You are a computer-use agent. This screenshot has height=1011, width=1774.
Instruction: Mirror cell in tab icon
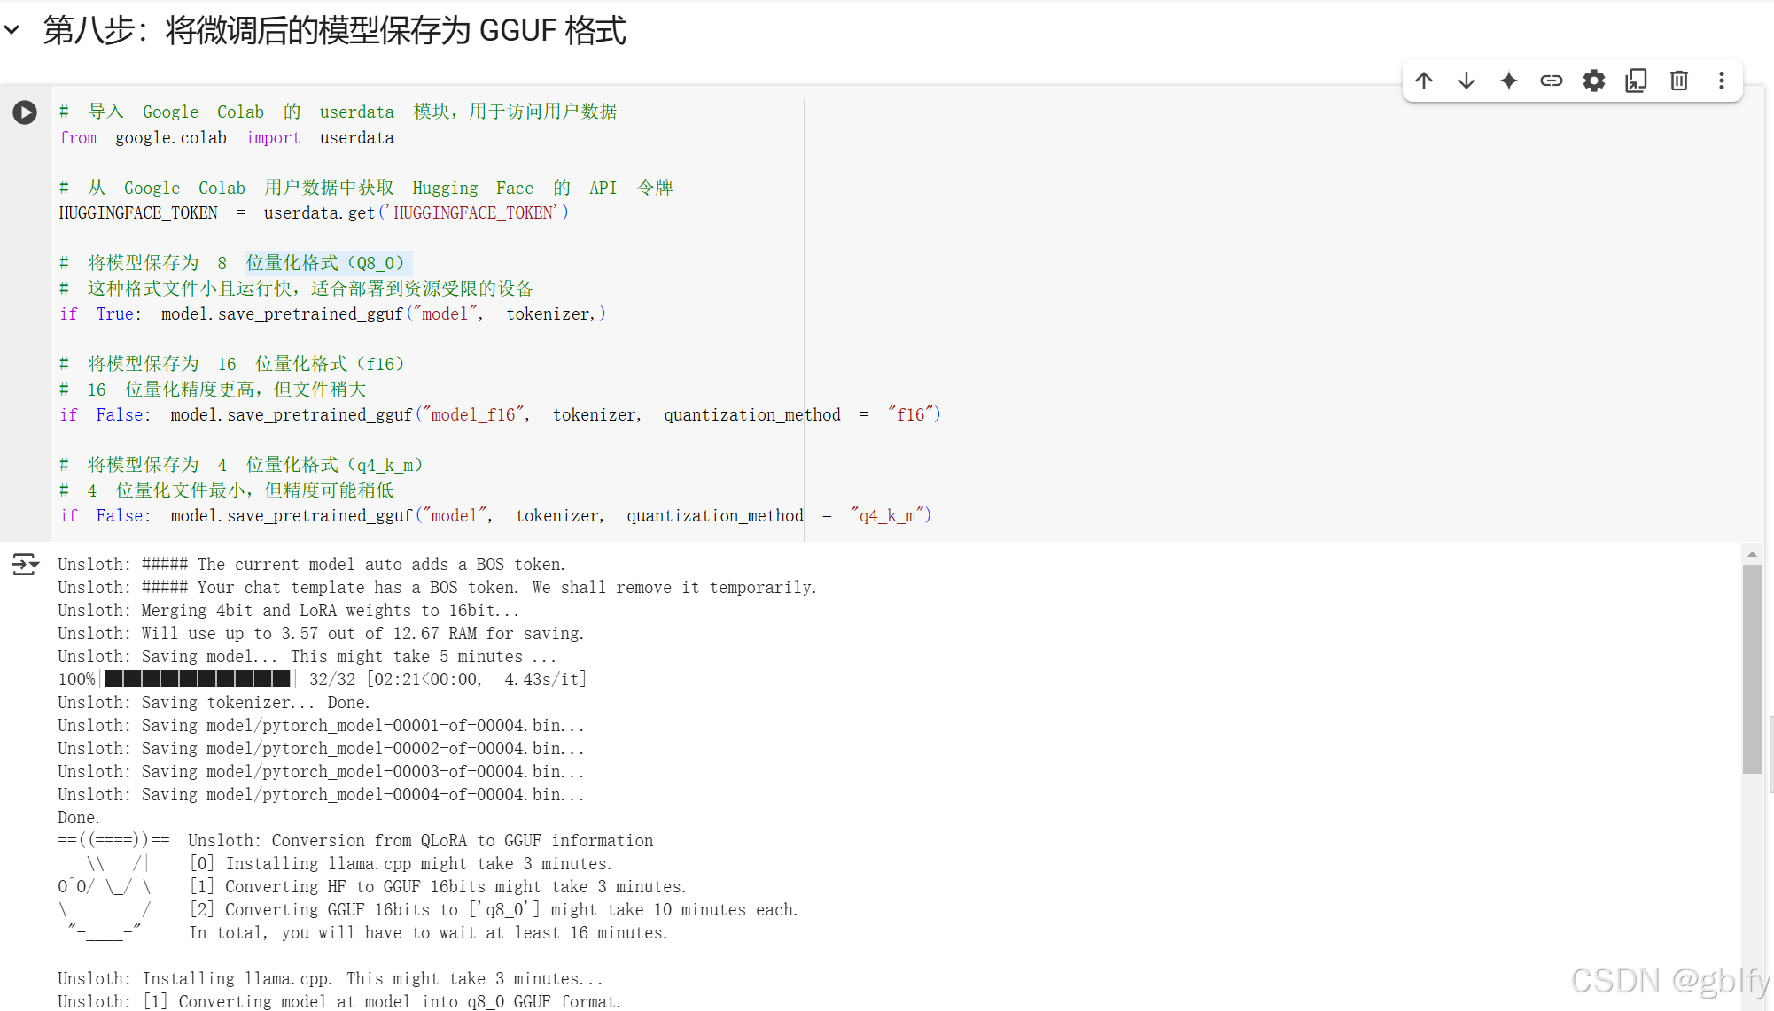point(1636,81)
